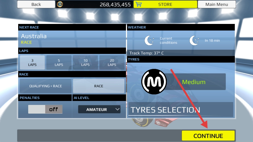Select the Race only mode

pyautogui.click(x=99, y=86)
